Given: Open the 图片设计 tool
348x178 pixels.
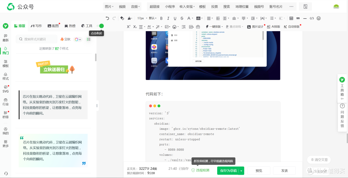Looking at the screenshot, I should [x=255, y=27].
